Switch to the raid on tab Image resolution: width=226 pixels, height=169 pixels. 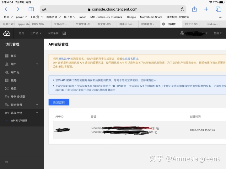point(215,24)
